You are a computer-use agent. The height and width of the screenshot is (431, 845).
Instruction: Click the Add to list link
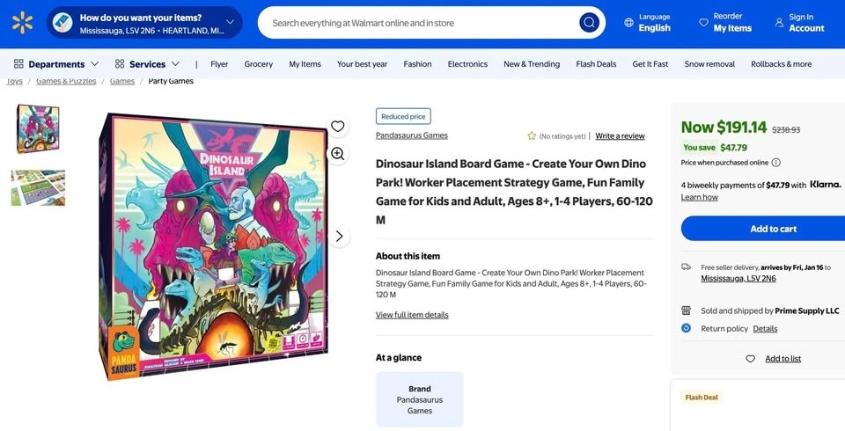point(783,359)
